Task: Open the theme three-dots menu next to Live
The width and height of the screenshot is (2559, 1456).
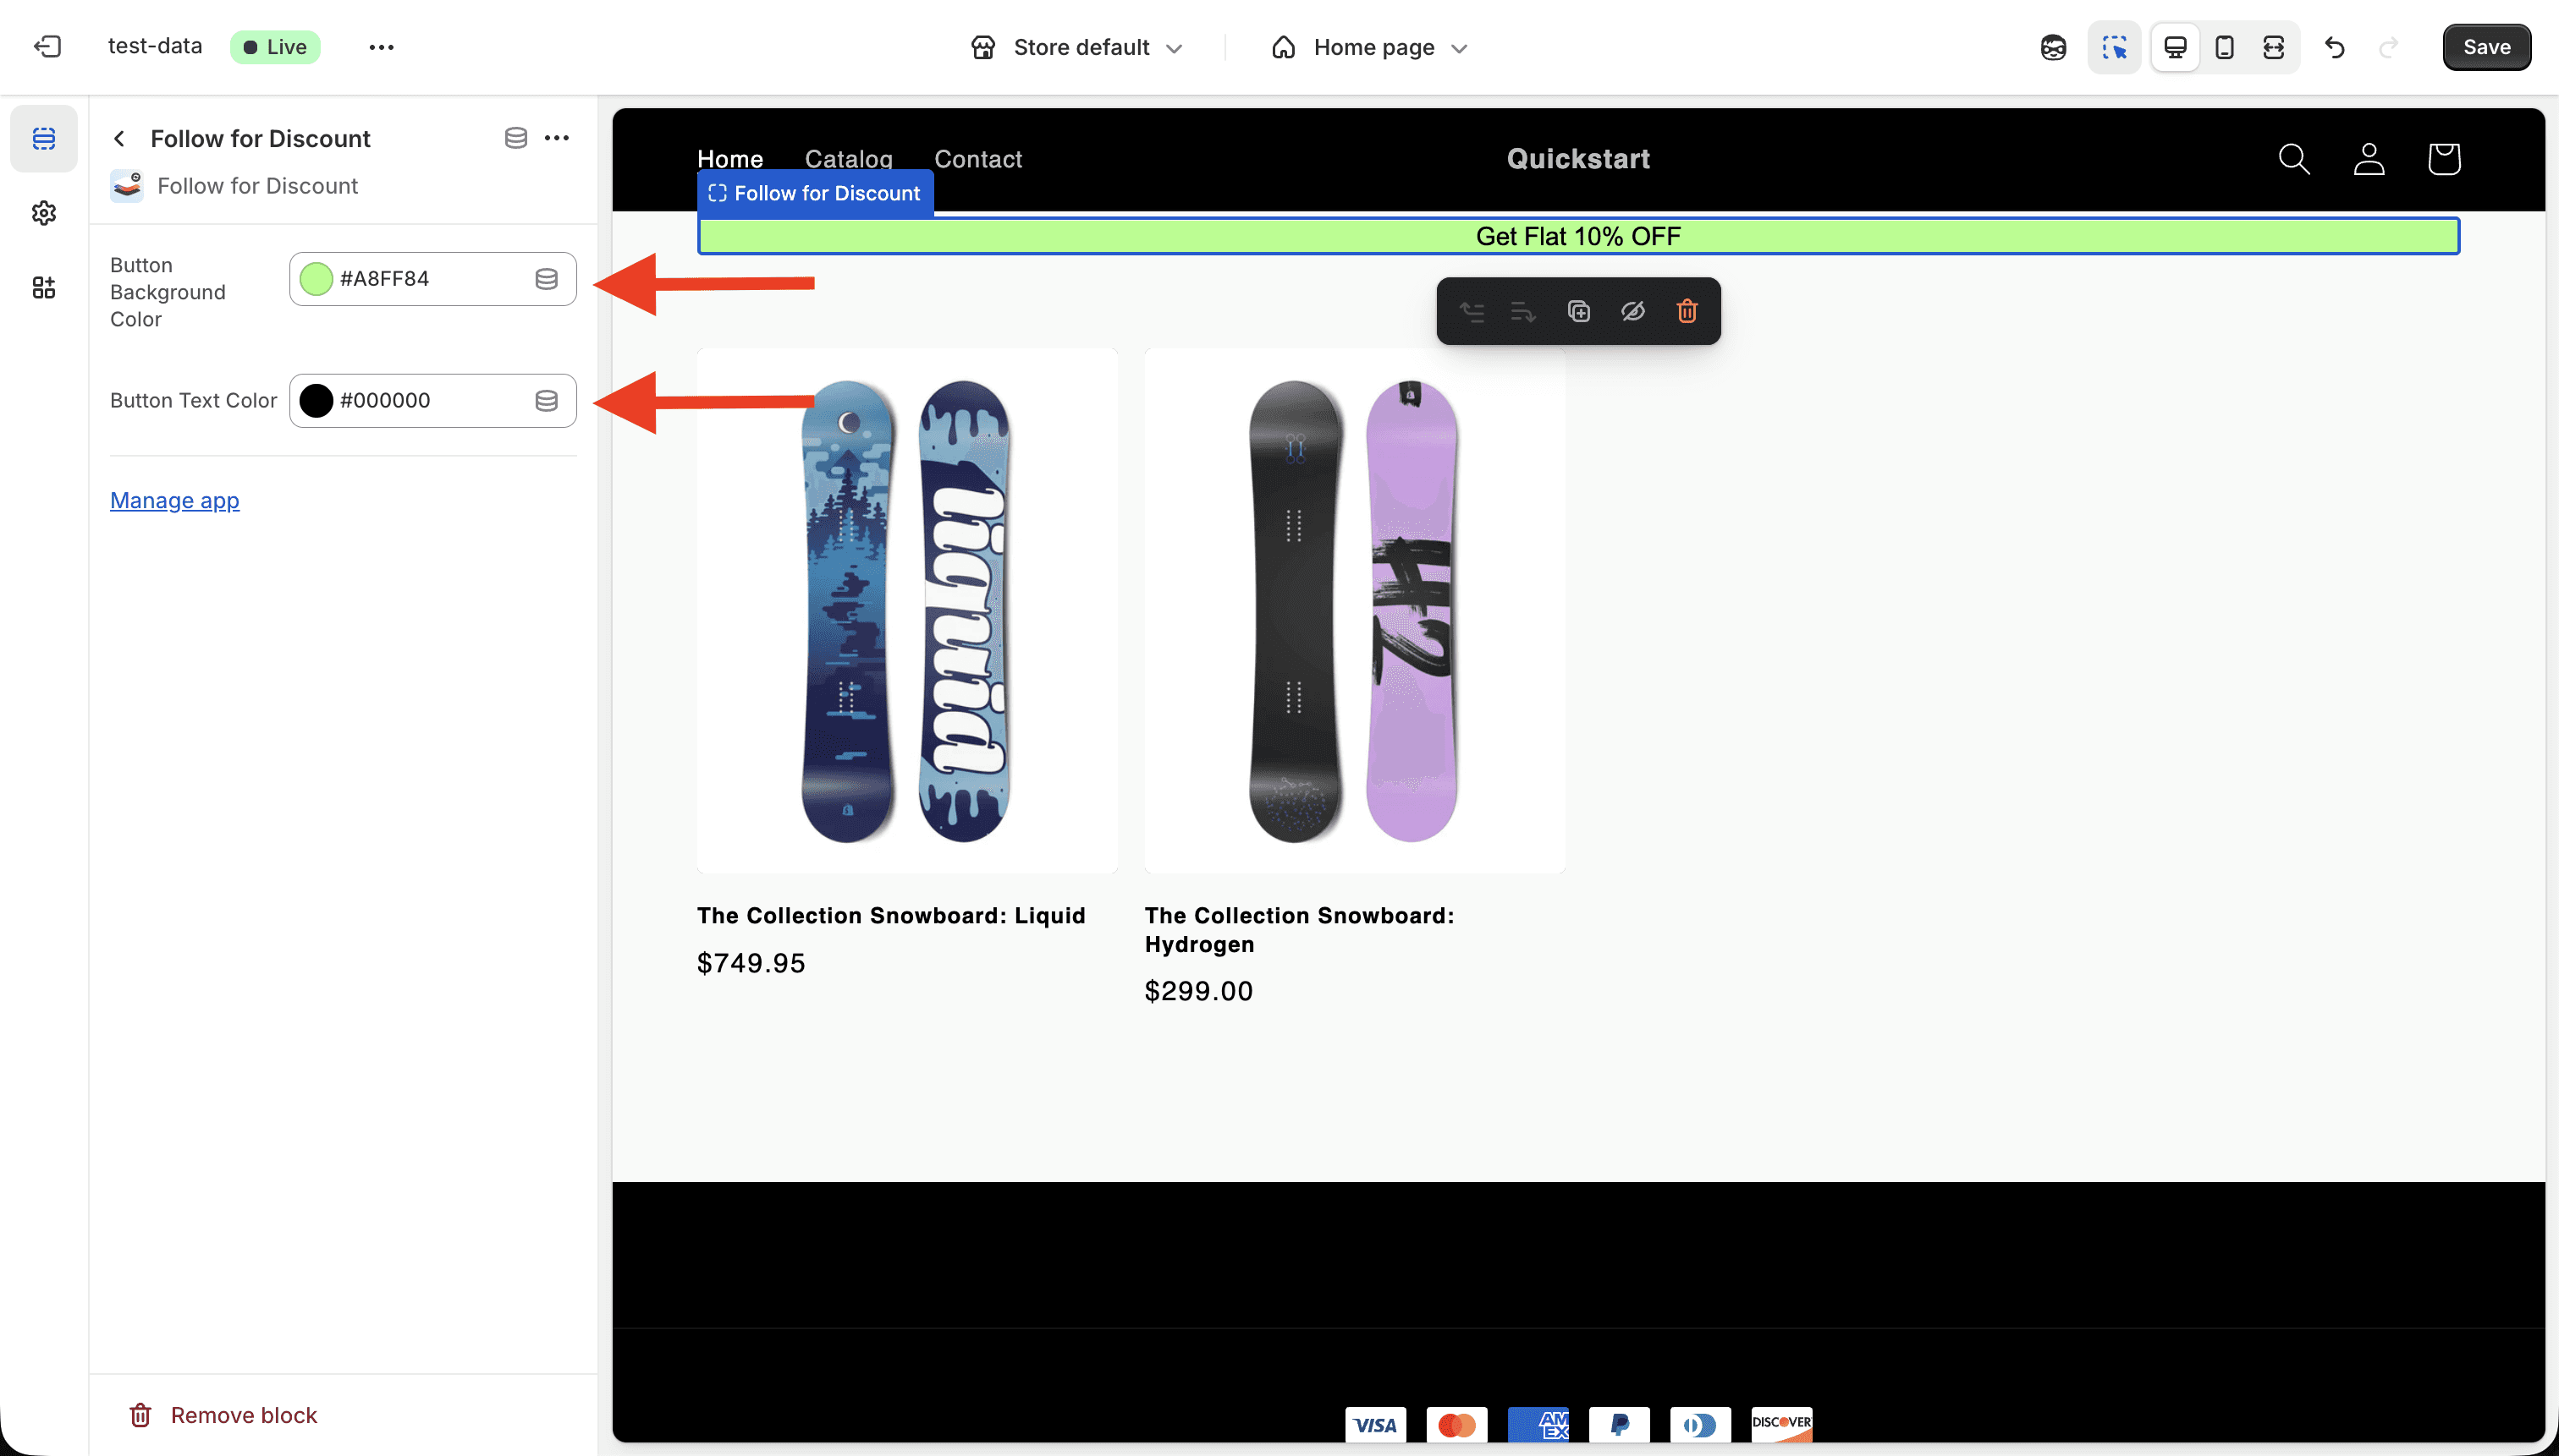Action: pos(382,47)
